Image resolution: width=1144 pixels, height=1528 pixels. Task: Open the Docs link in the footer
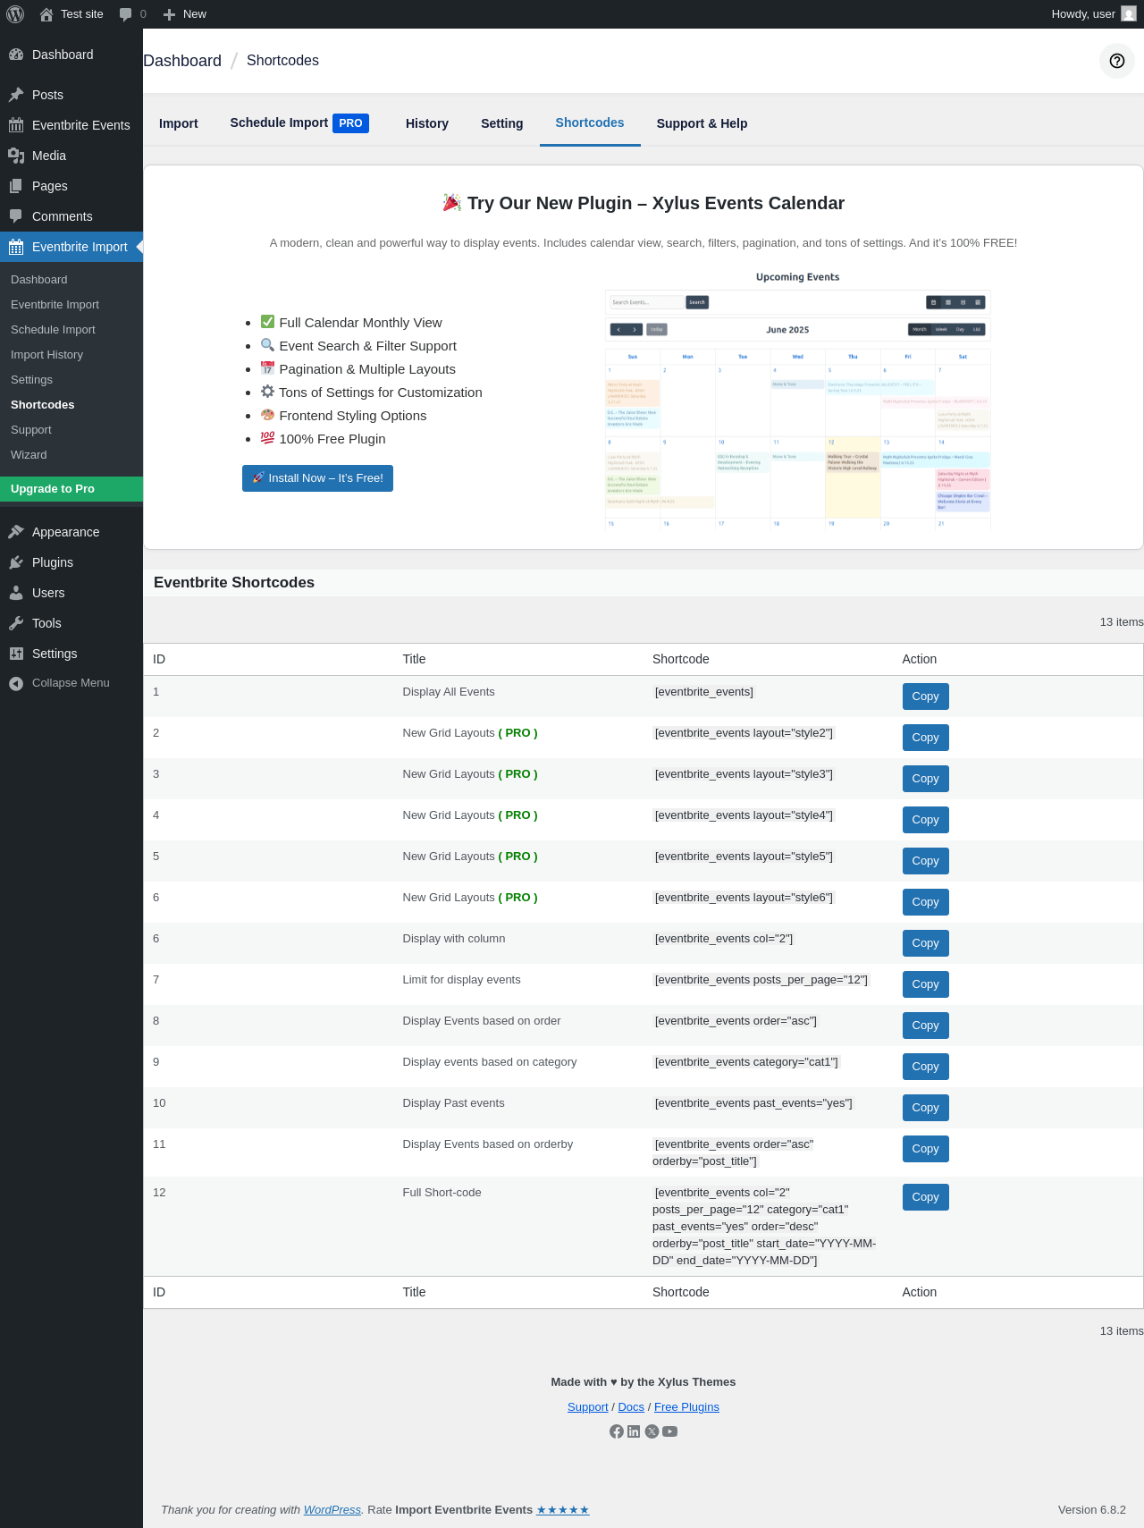[x=631, y=1407]
